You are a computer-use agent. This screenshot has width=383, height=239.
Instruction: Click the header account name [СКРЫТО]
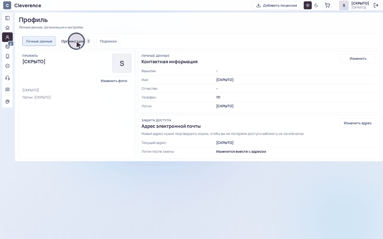[x=360, y=3]
